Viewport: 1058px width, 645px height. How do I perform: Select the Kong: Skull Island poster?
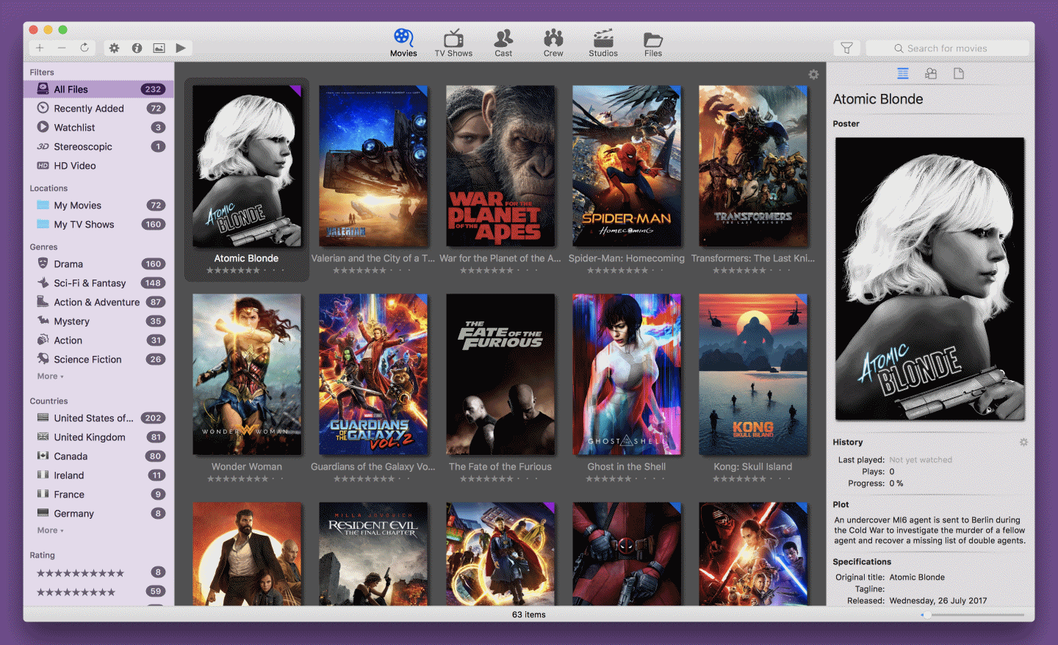click(x=753, y=374)
